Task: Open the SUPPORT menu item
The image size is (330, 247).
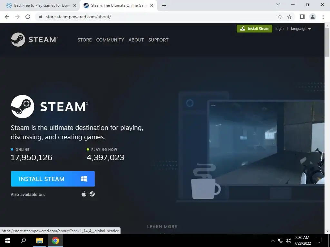Action: point(158,40)
